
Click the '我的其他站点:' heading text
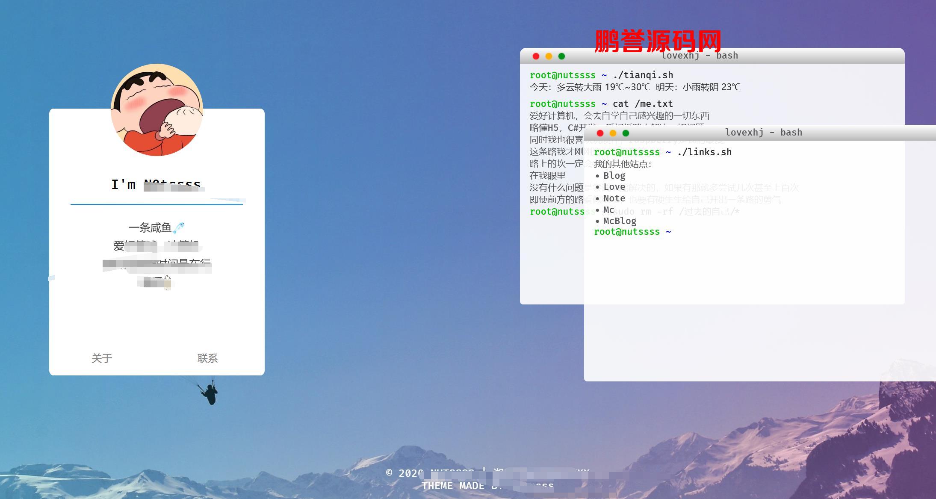coord(623,164)
